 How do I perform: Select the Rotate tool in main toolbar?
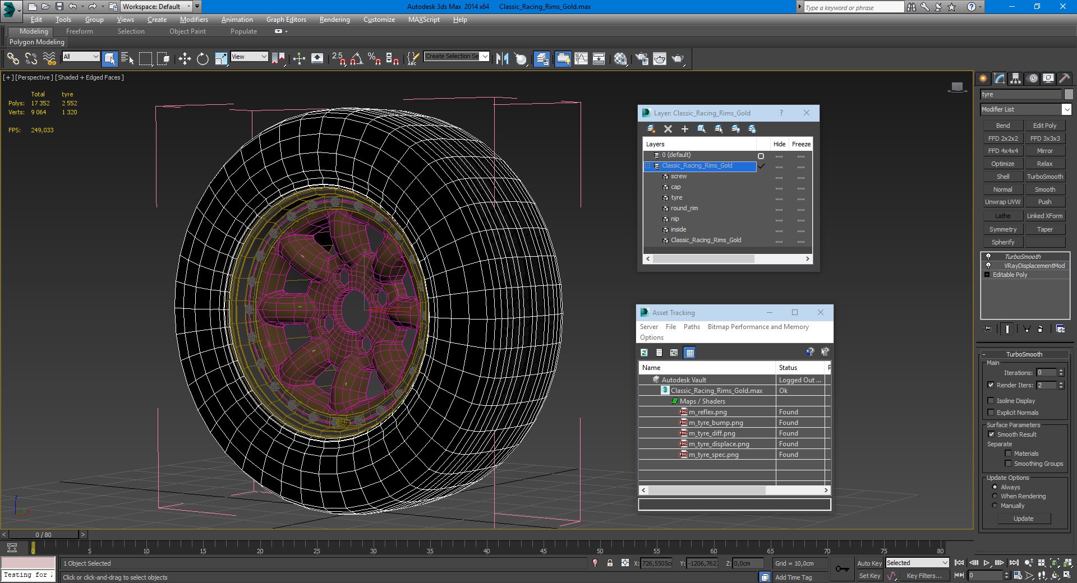[202, 59]
